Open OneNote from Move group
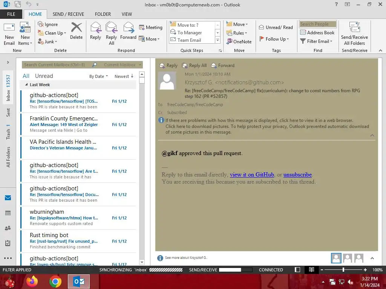 239,41
